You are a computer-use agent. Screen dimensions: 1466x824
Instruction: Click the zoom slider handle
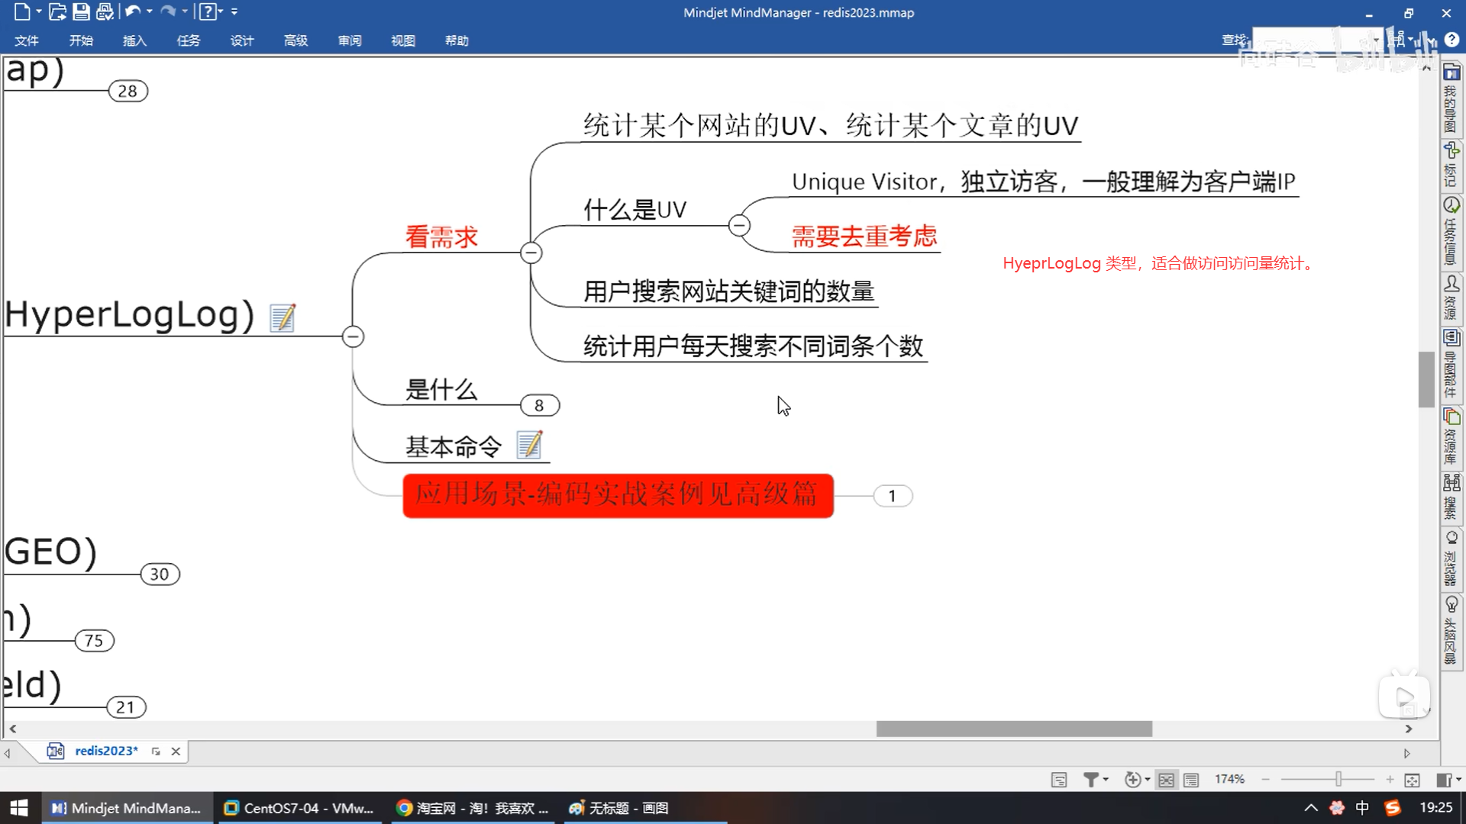pyautogui.click(x=1338, y=779)
